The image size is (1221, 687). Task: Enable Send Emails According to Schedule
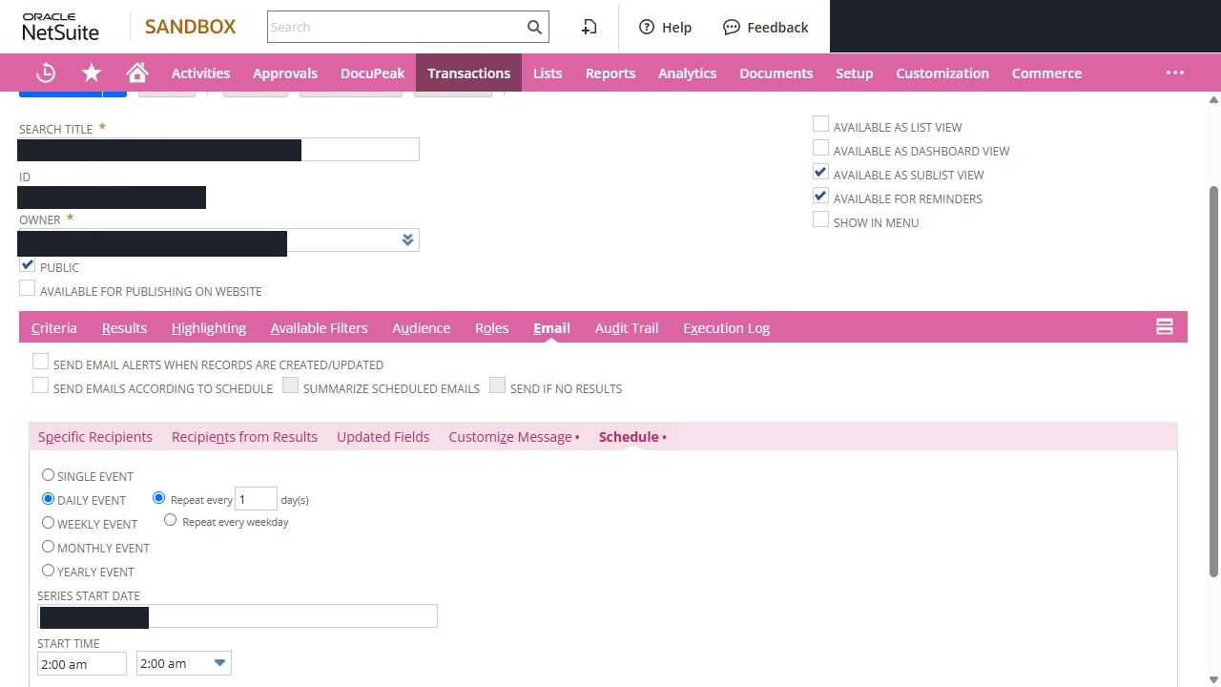[40, 385]
